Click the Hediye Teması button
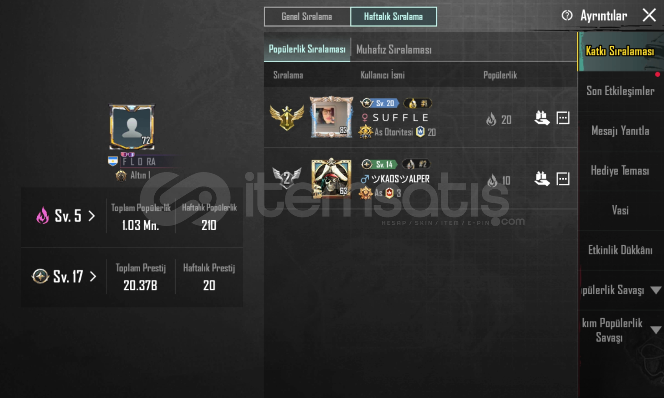 coord(620,171)
